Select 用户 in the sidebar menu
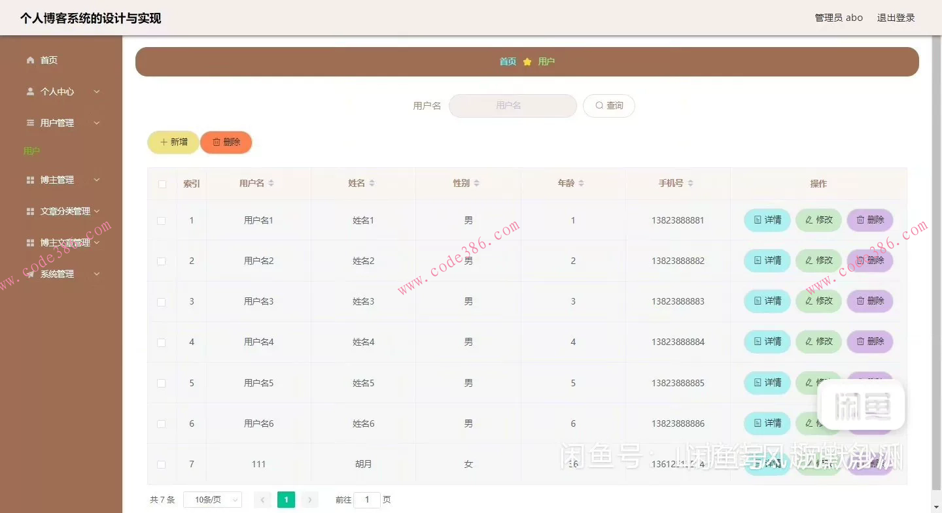The width and height of the screenshot is (942, 513). (x=31, y=150)
